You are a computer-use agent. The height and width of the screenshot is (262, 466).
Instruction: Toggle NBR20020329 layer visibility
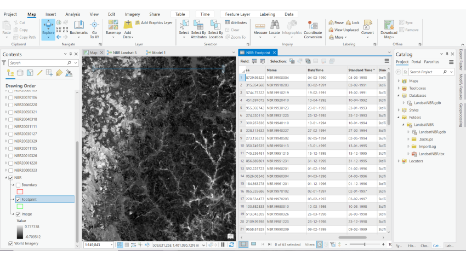[x=11, y=141]
